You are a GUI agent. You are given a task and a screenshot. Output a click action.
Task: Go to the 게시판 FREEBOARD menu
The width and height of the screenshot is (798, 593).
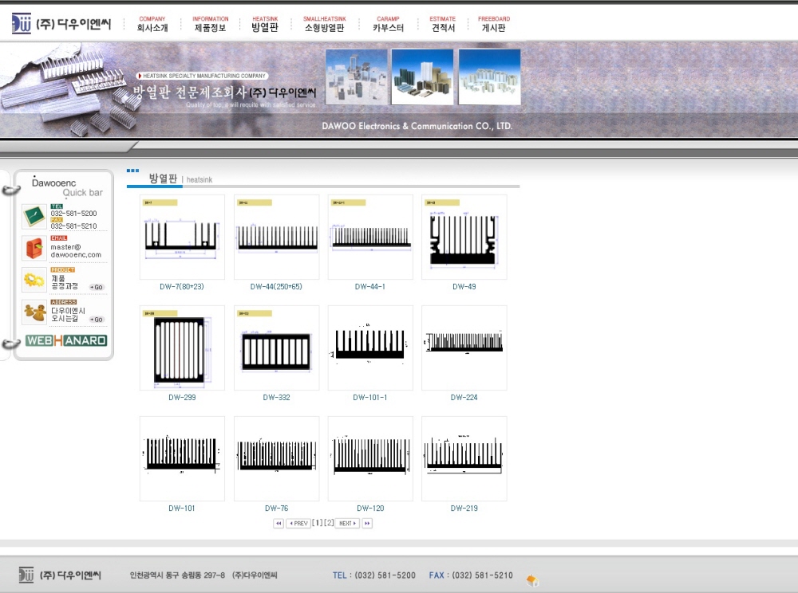pyautogui.click(x=494, y=24)
